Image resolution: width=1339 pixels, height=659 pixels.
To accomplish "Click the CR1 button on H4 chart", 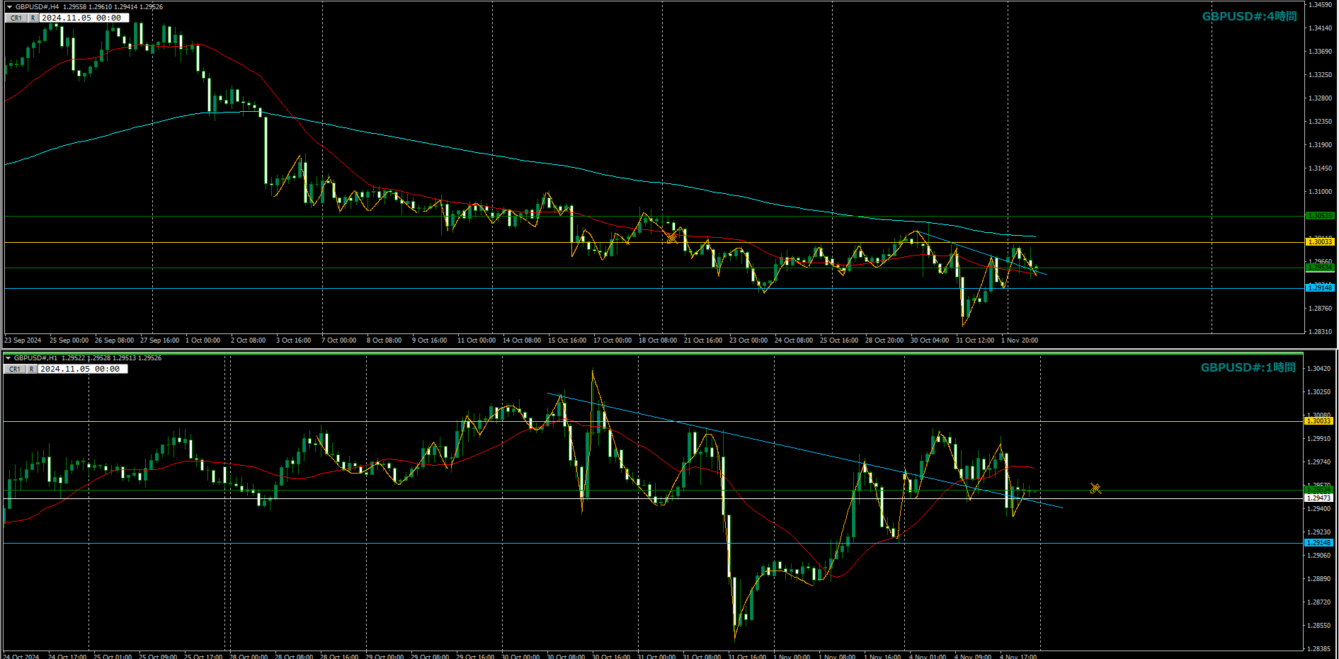I will 16,18.
